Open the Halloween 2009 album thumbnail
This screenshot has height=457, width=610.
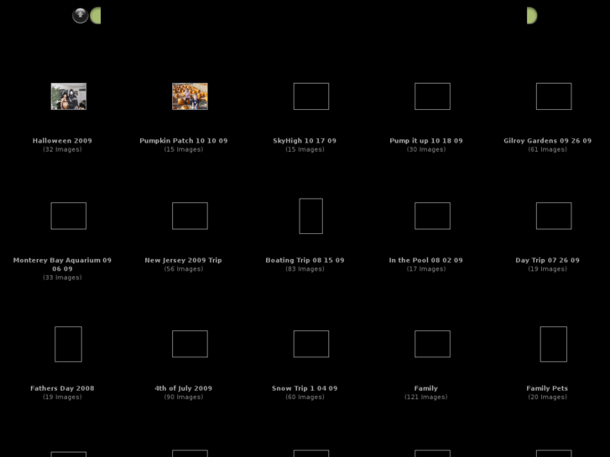click(x=69, y=96)
